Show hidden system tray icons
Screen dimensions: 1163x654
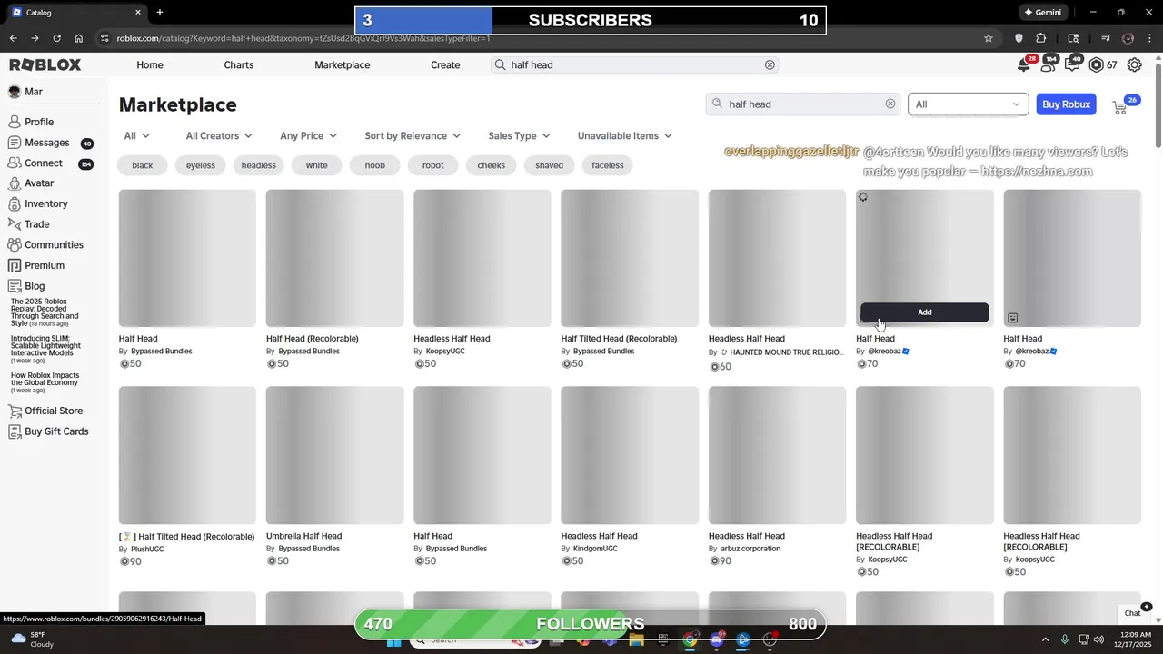1045,639
